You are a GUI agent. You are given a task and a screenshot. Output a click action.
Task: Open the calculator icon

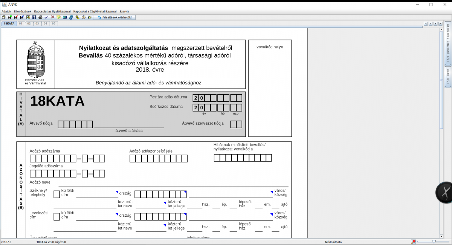click(71, 17)
